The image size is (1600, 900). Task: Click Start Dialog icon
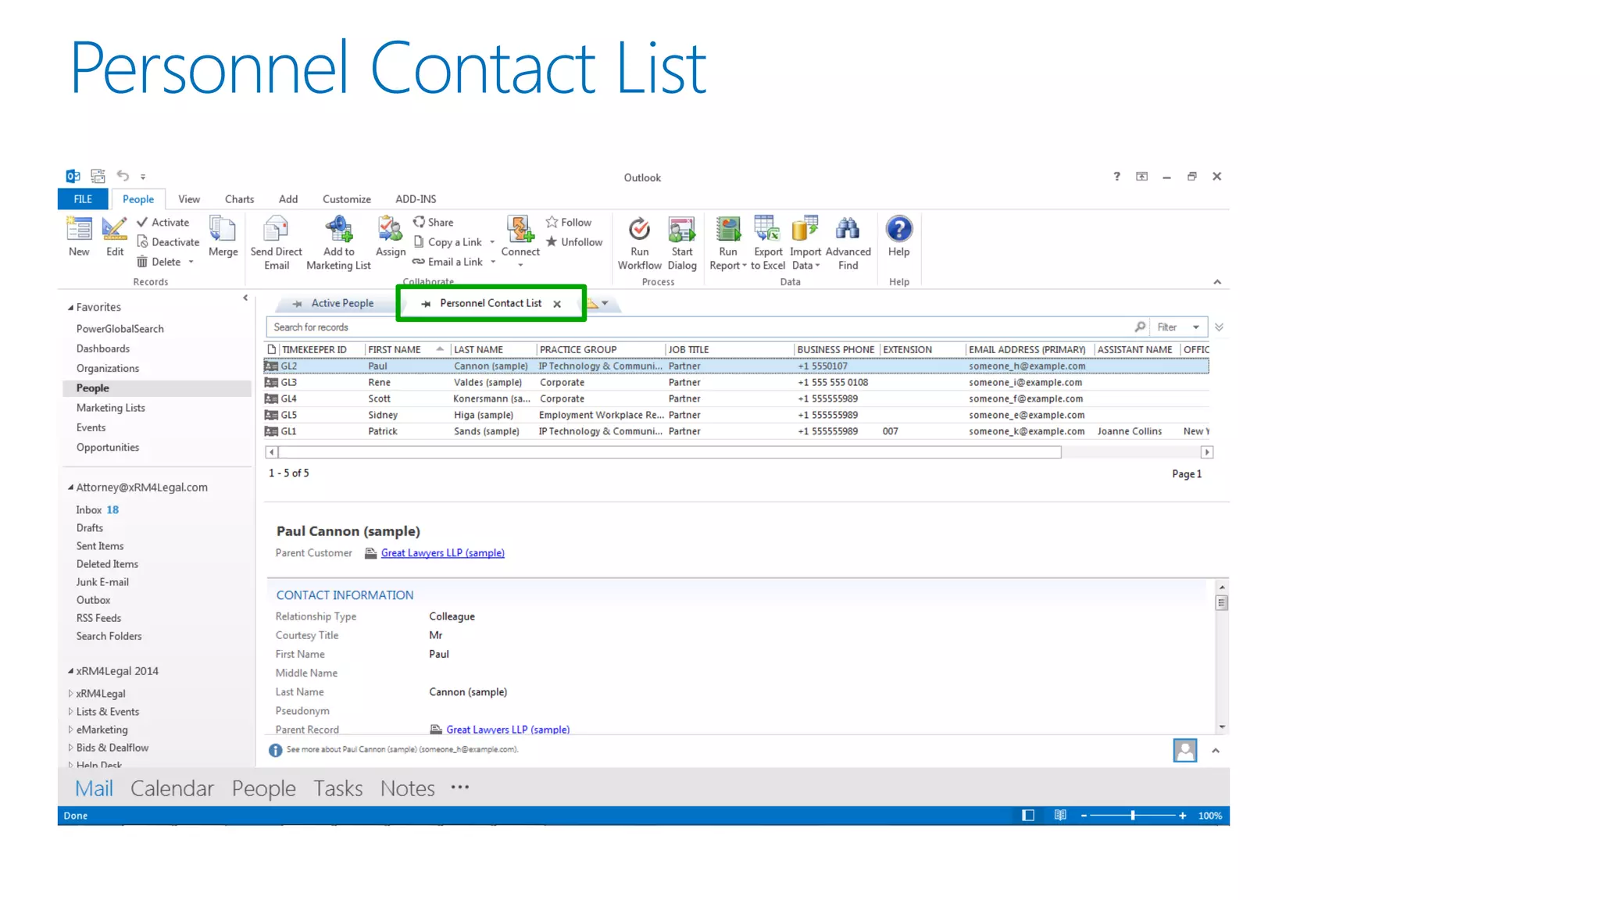click(x=682, y=229)
